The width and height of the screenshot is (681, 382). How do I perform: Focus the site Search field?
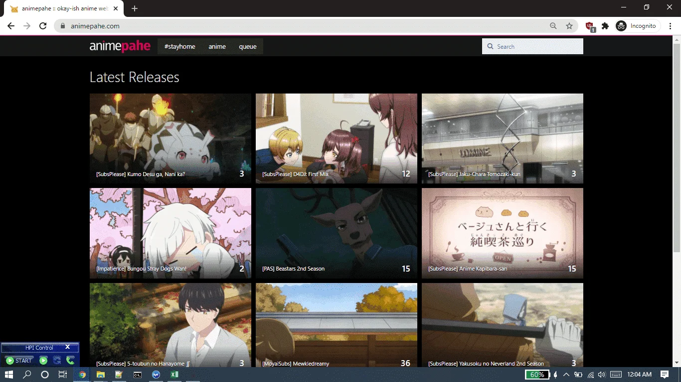pyautogui.click(x=532, y=46)
